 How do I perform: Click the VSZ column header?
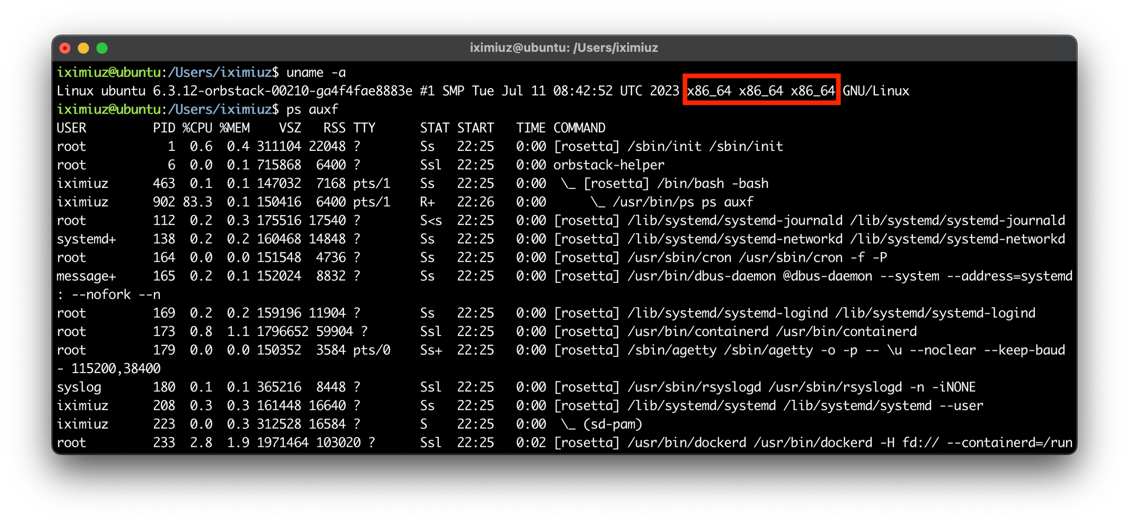tap(290, 128)
